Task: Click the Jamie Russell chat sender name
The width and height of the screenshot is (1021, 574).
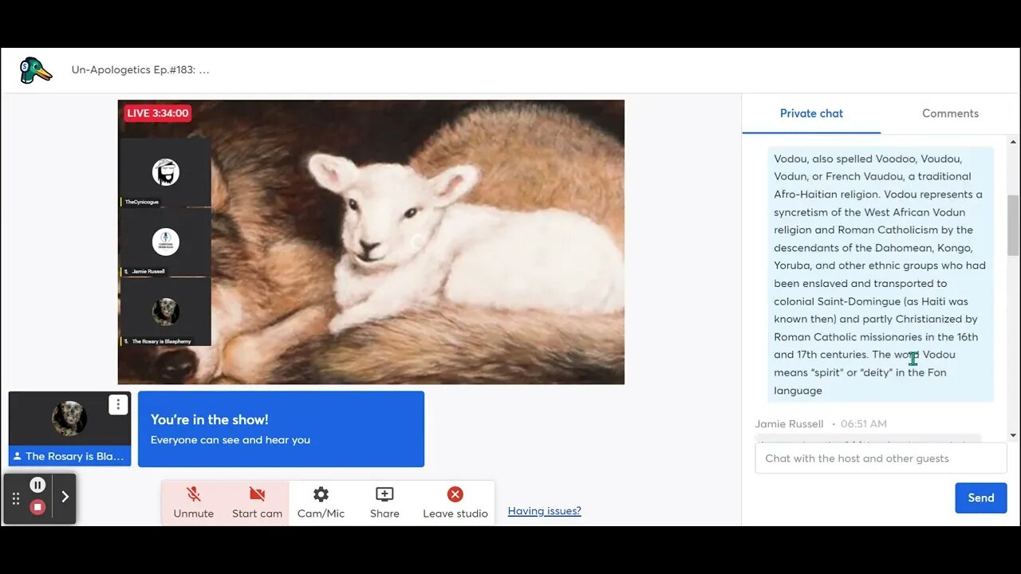Action: click(789, 424)
